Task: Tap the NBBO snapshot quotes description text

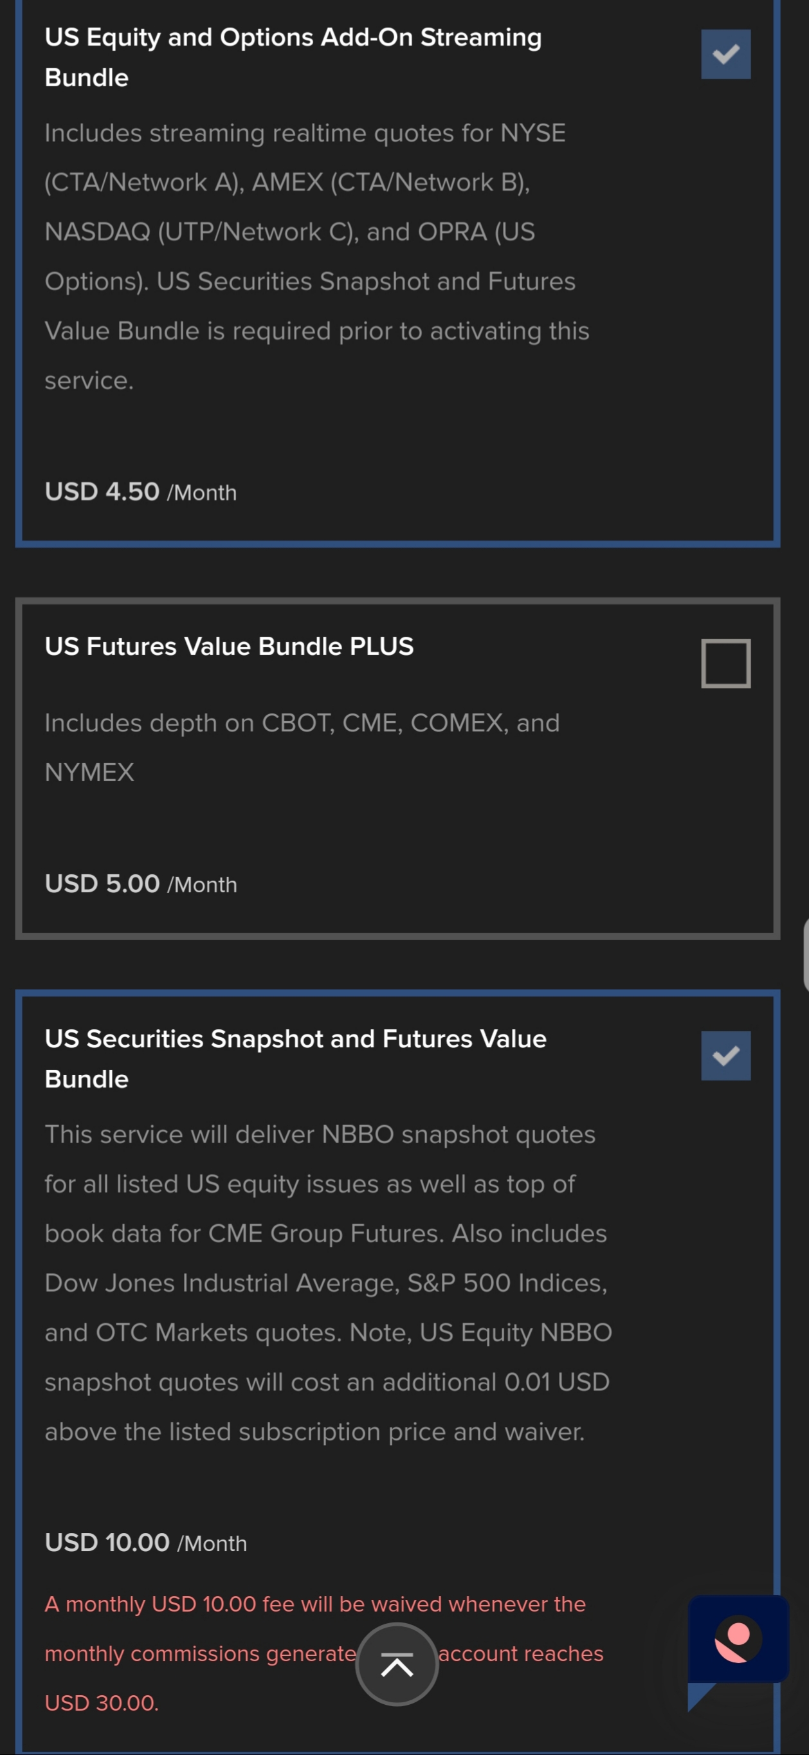Action: pyautogui.click(x=328, y=1282)
